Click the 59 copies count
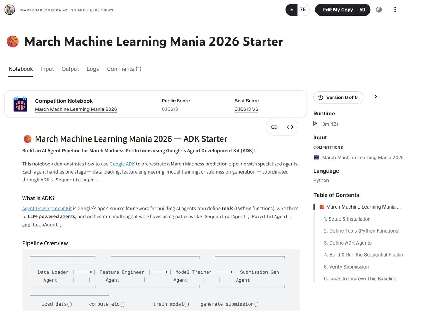The width and height of the screenshot is (423, 313). coord(363,10)
